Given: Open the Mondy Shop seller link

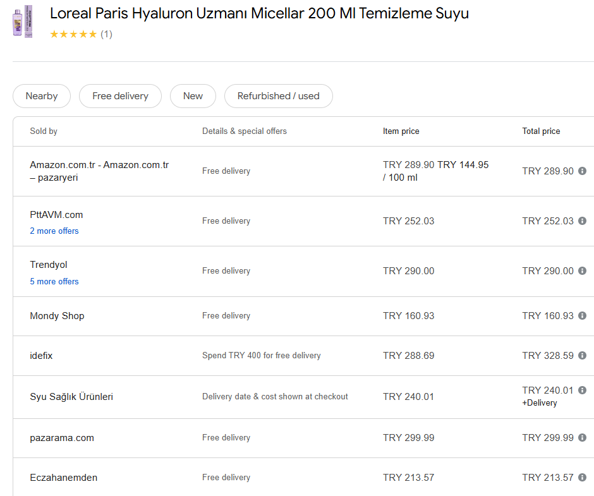Looking at the screenshot, I should (x=58, y=316).
